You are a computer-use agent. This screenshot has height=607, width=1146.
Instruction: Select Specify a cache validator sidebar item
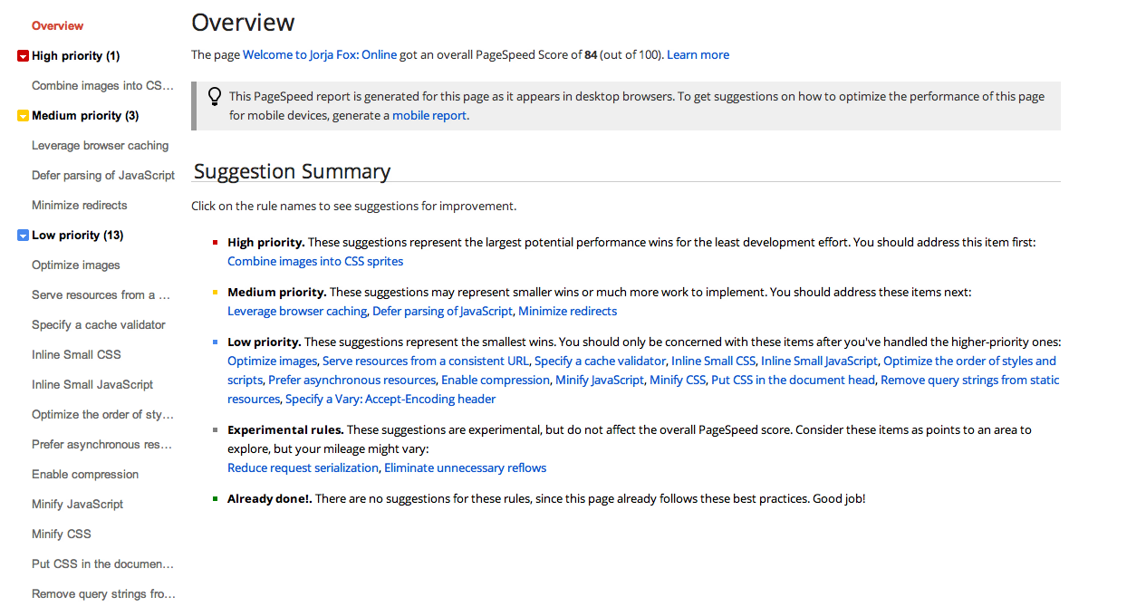coord(98,325)
